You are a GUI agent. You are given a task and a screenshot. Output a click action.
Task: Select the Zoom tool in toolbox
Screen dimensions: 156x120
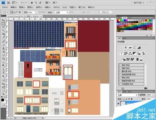pos(3,94)
